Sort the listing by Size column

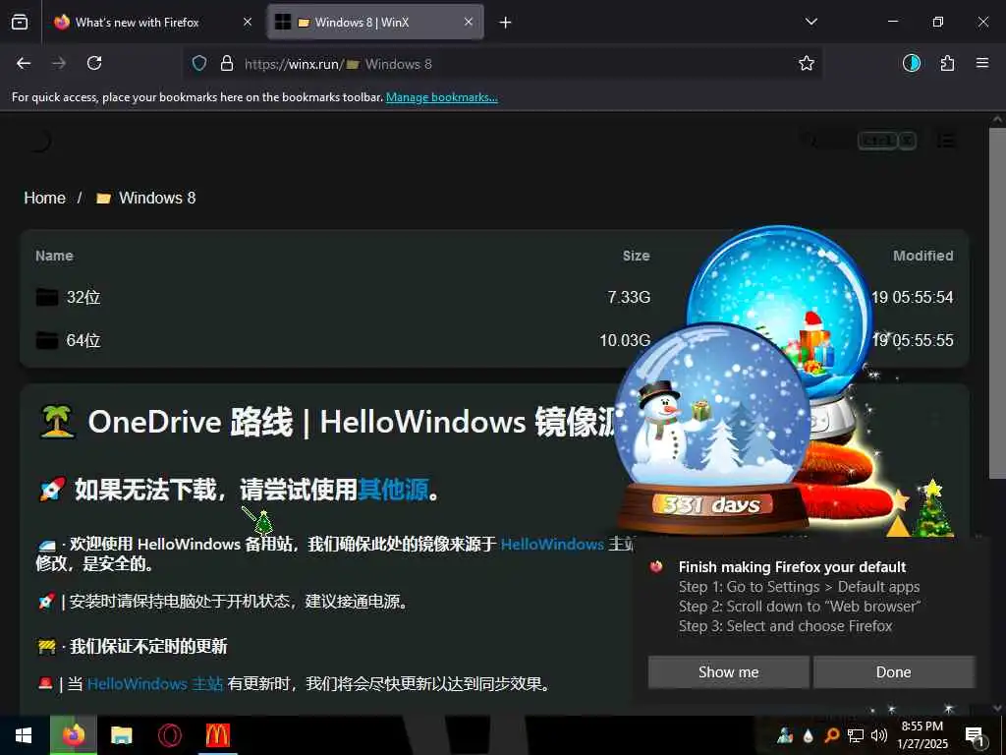(x=636, y=256)
